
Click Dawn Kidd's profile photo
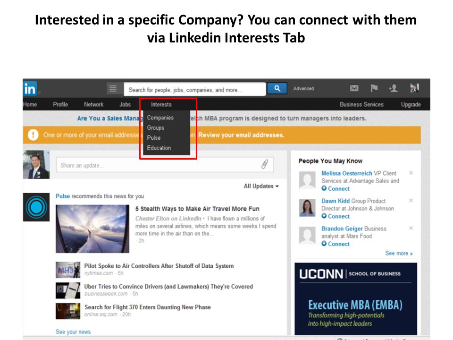307,208
